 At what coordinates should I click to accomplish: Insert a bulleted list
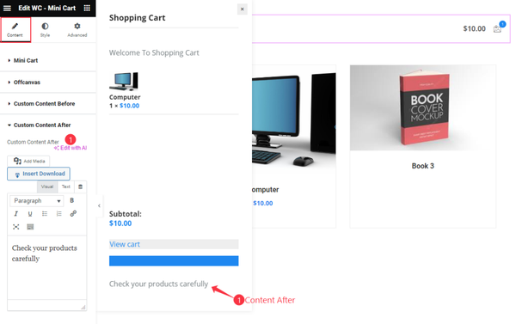click(x=45, y=214)
